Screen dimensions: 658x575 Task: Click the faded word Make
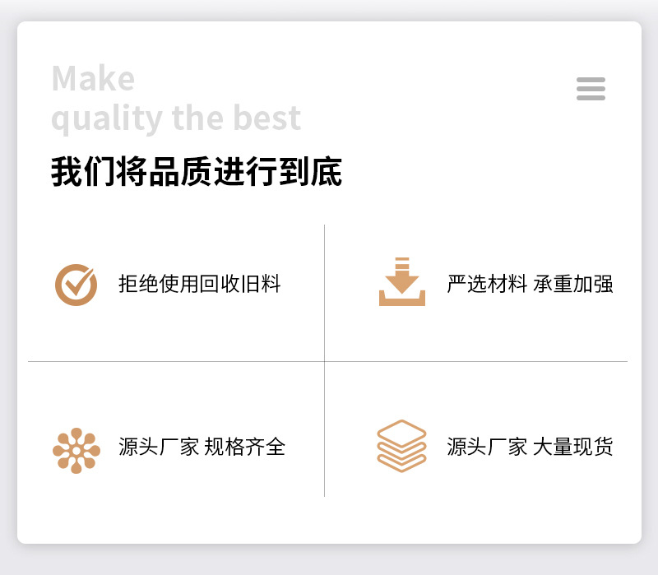[x=93, y=78]
